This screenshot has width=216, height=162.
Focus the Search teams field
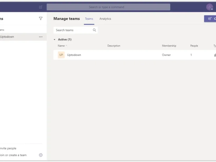(x=76, y=30)
